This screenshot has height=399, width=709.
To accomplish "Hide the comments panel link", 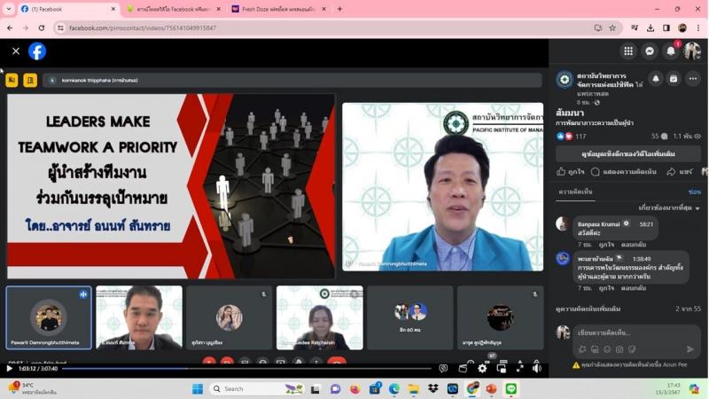I will coord(695,192).
